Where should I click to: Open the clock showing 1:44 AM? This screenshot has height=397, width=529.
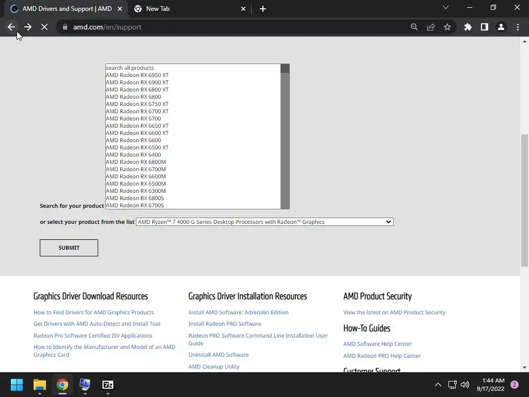(490, 385)
